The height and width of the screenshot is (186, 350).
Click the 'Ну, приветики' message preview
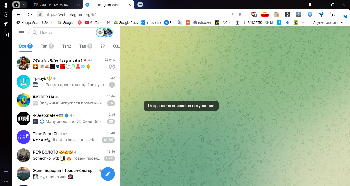53,177
